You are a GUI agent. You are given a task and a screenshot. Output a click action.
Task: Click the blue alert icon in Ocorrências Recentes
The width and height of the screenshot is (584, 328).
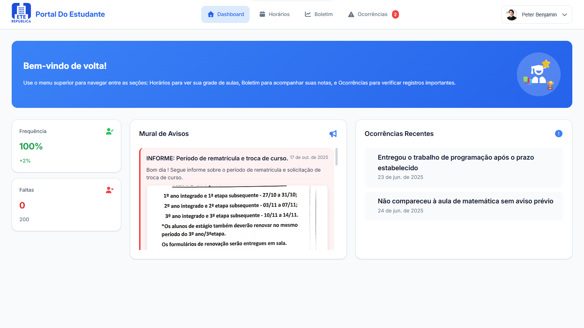558,134
